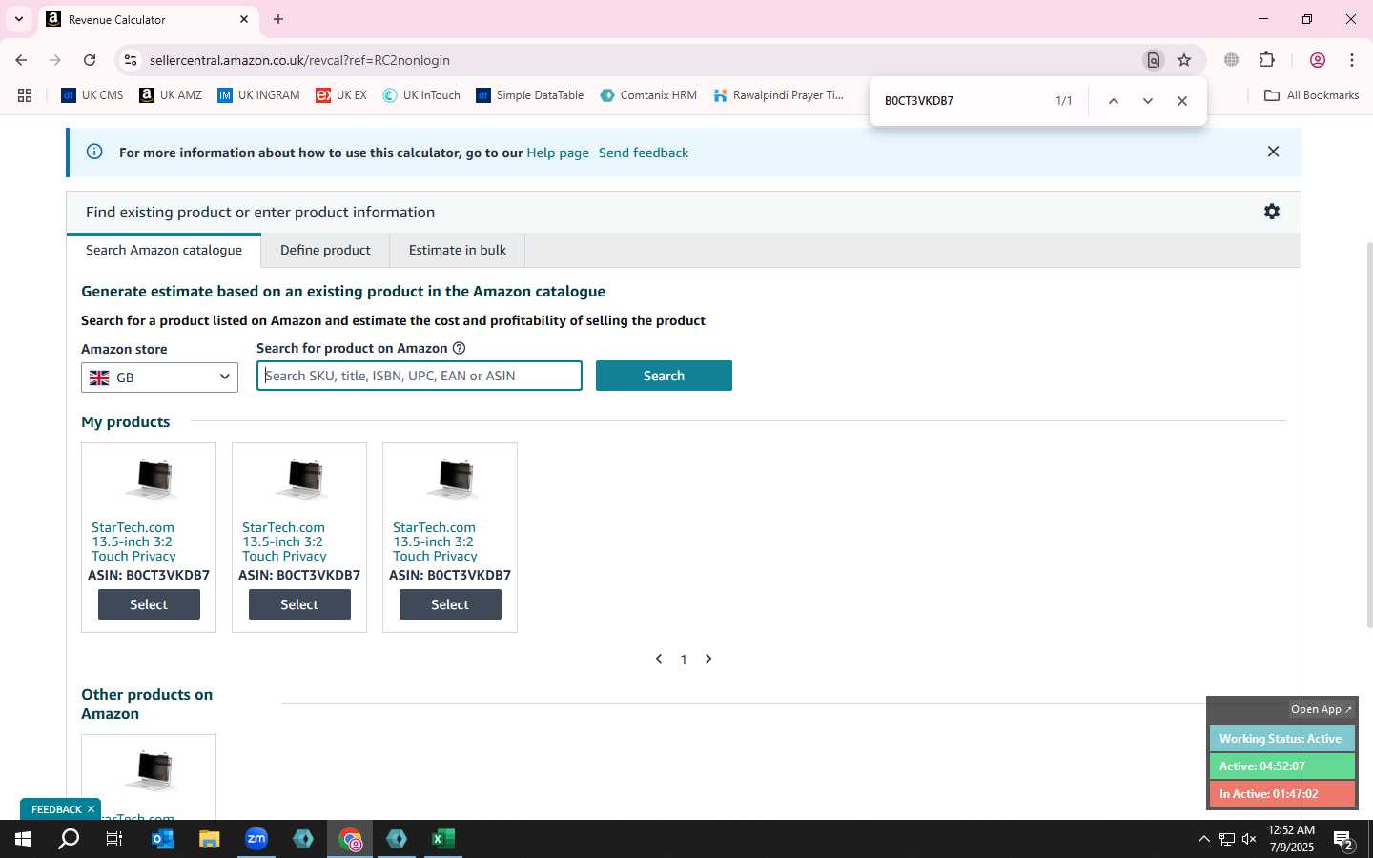
Task: View site information icon in address bar
Action: pos(131,60)
